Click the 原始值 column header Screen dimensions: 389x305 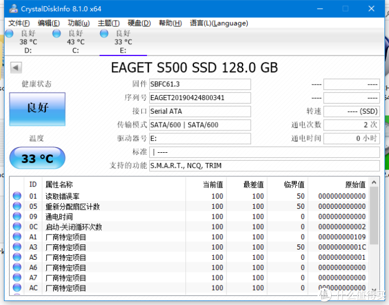338,184
